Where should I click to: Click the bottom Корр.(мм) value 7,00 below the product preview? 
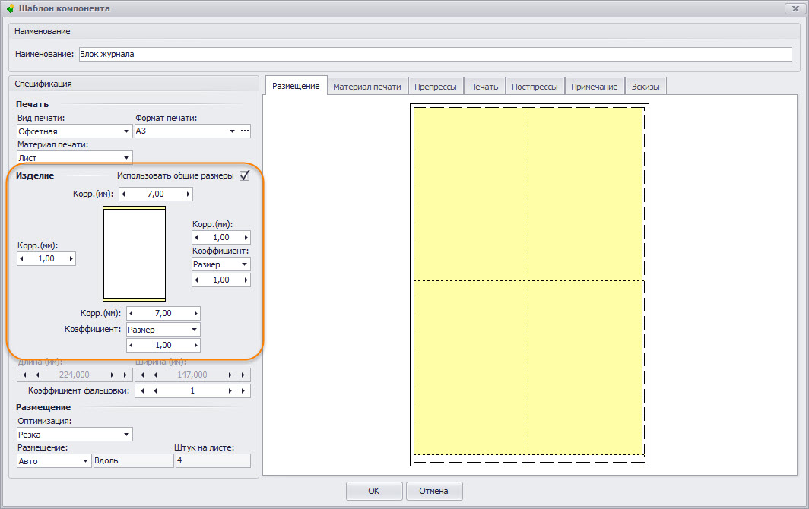pyautogui.click(x=163, y=314)
